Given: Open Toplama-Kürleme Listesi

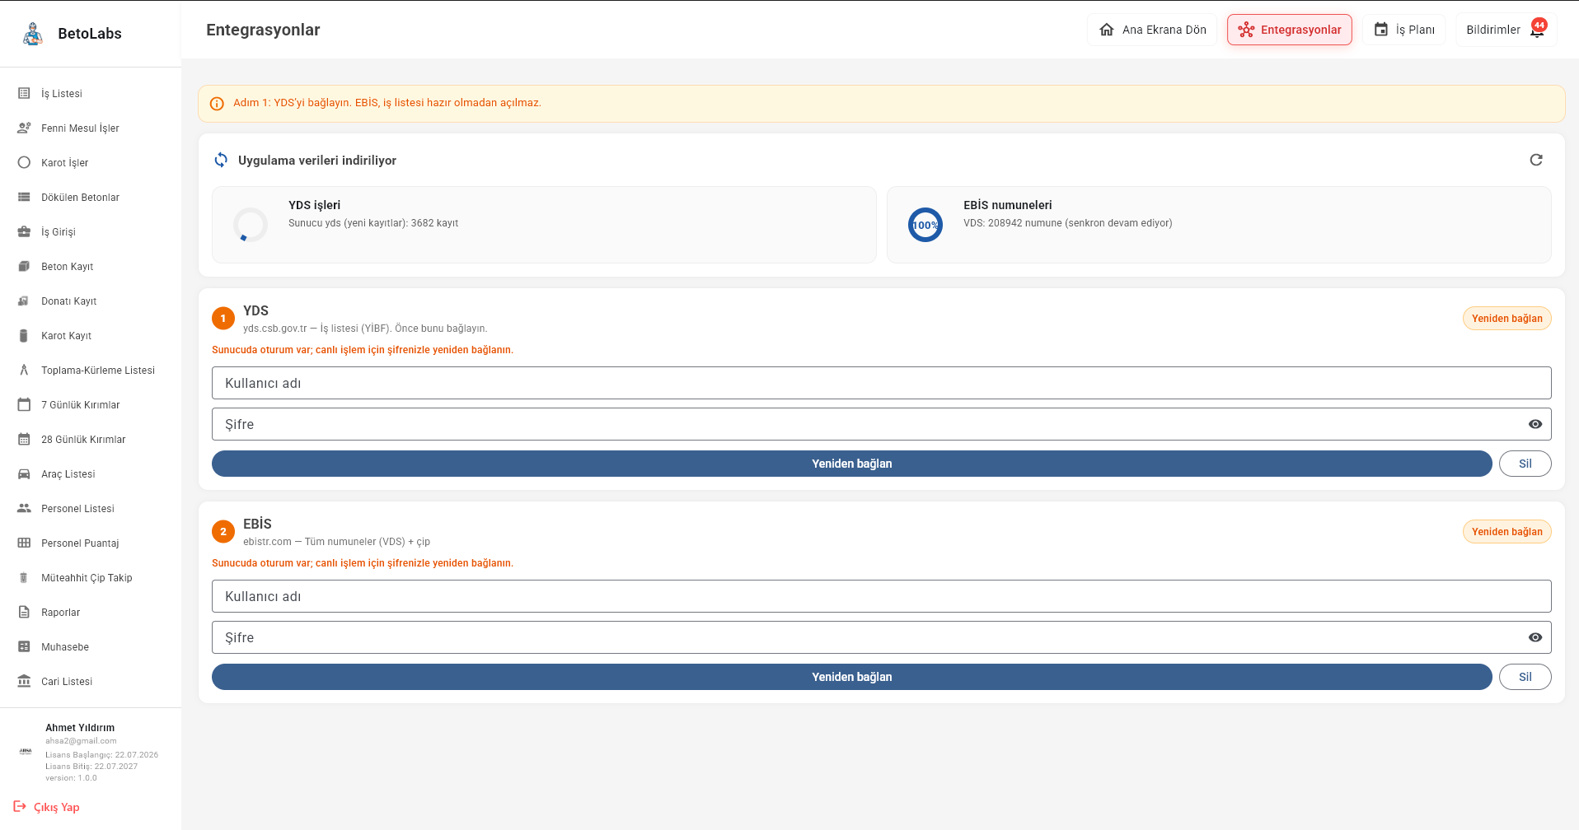Looking at the screenshot, I should [91, 371].
